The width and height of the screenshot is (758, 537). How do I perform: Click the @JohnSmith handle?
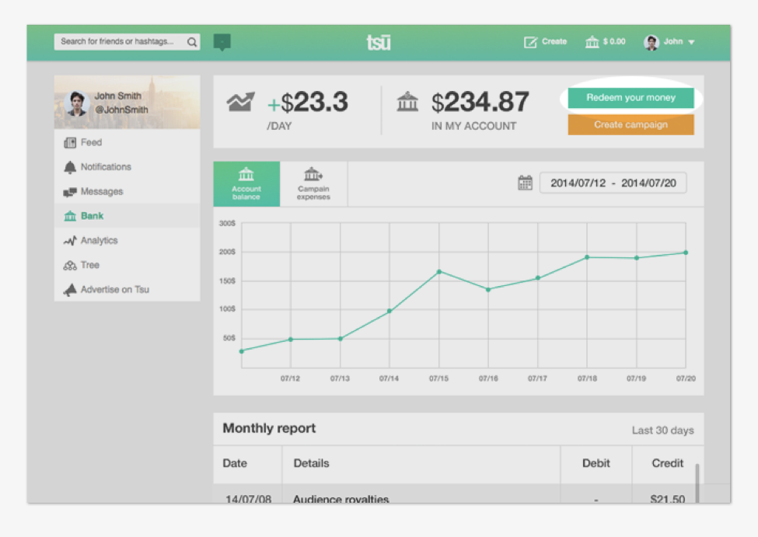[x=121, y=110]
